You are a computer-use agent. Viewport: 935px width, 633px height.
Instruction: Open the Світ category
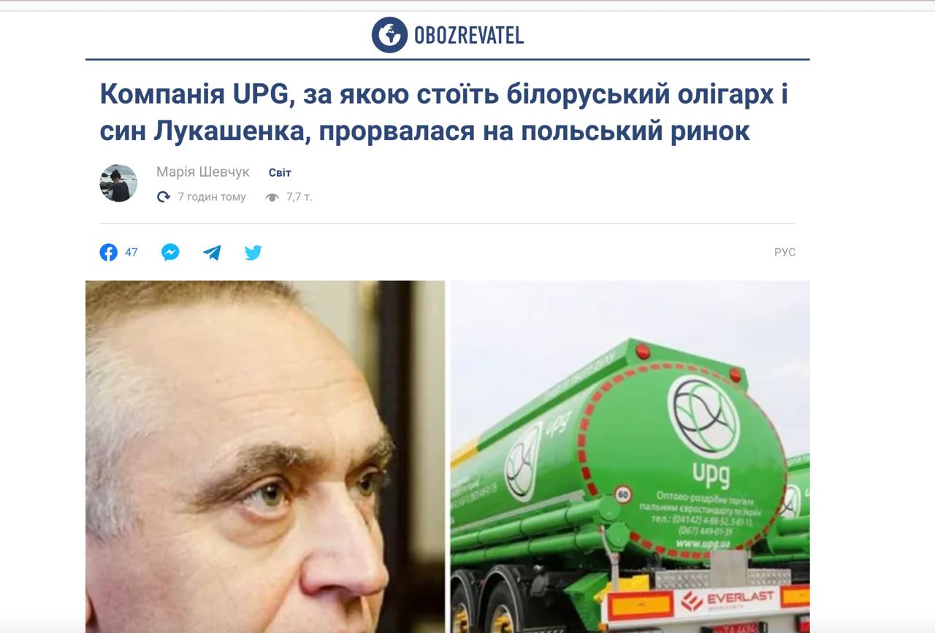click(x=280, y=173)
